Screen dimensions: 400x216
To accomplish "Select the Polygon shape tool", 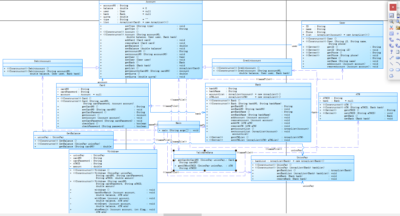I will tap(391, 76).
